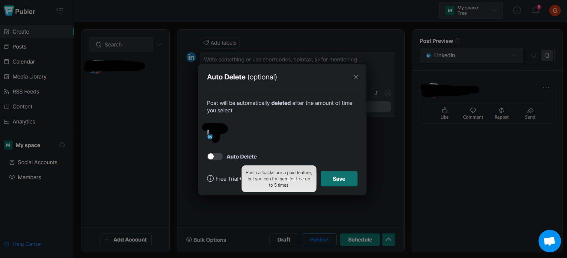Screen dimensions: 567x258
Task: Open Calendar in sidebar
Action: [x=37, y=62]
